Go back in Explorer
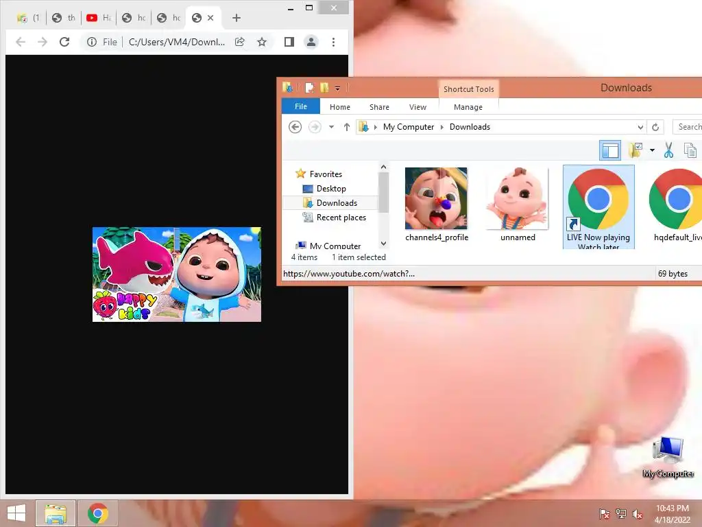Screen dimensions: 702x527 (295, 127)
